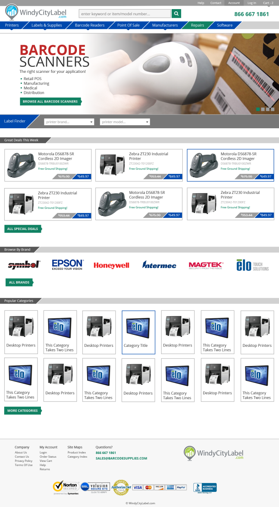
Task: Open the Elo Touch Solutions logo
Action: click(x=252, y=265)
